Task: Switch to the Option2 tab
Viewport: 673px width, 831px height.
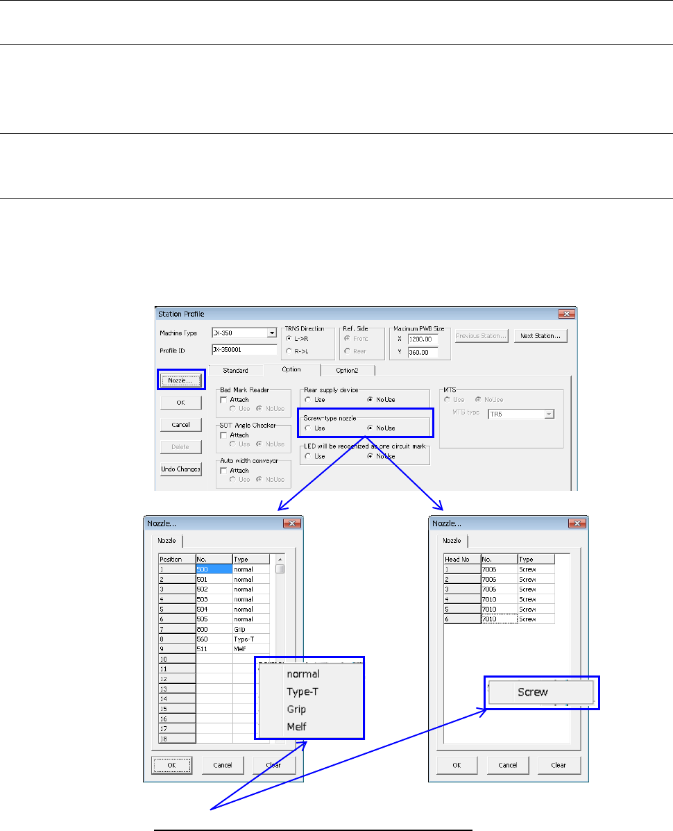Action: tap(348, 371)
